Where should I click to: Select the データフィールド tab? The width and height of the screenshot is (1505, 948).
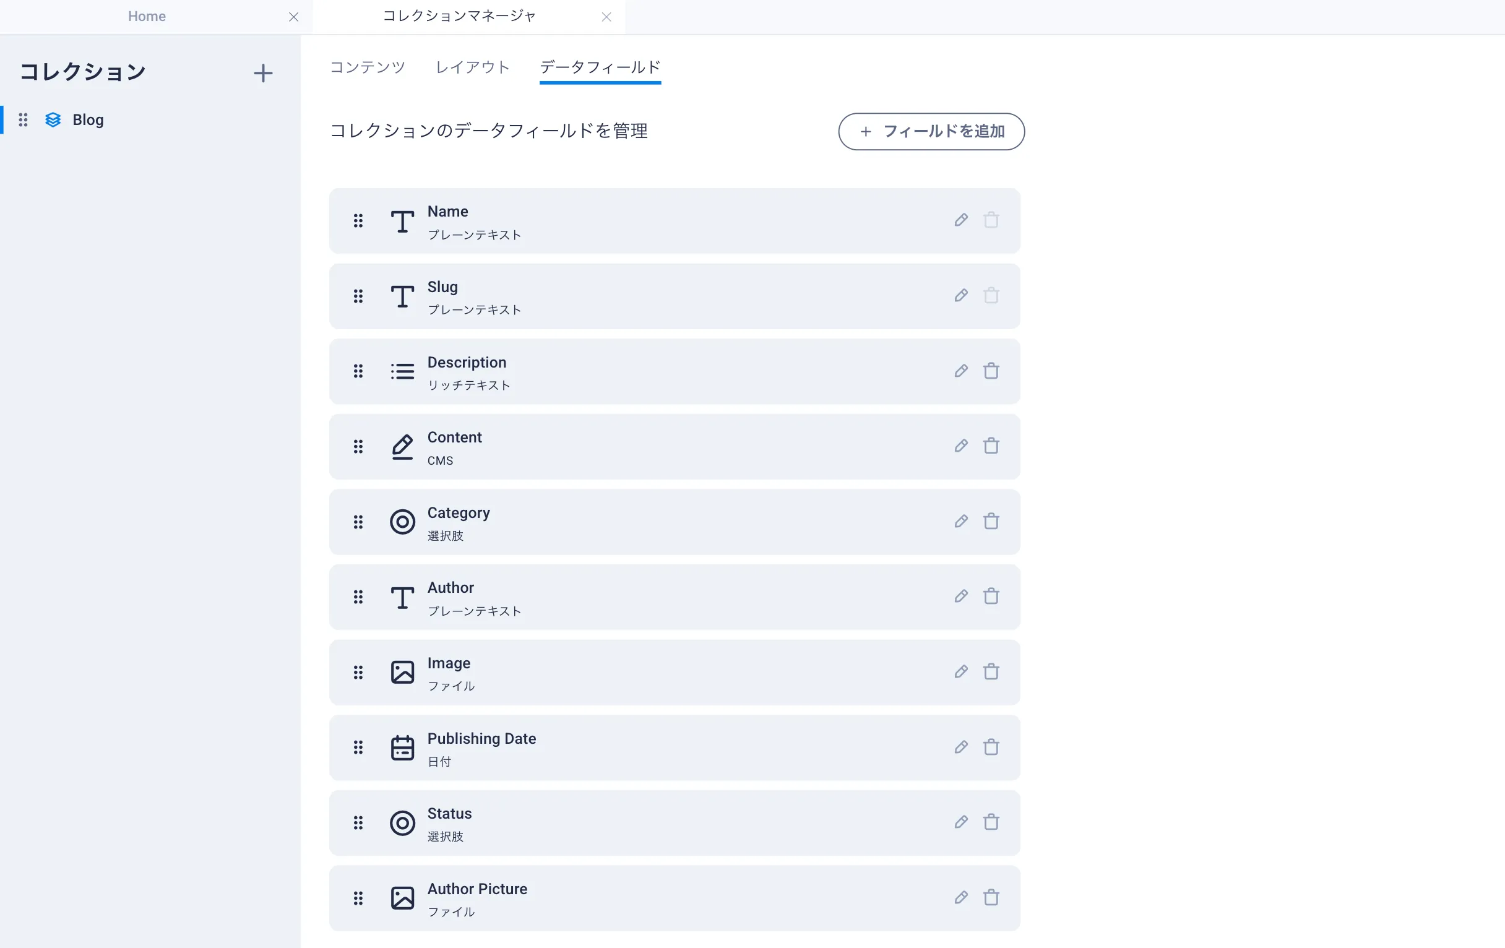(x=600, y=67)
